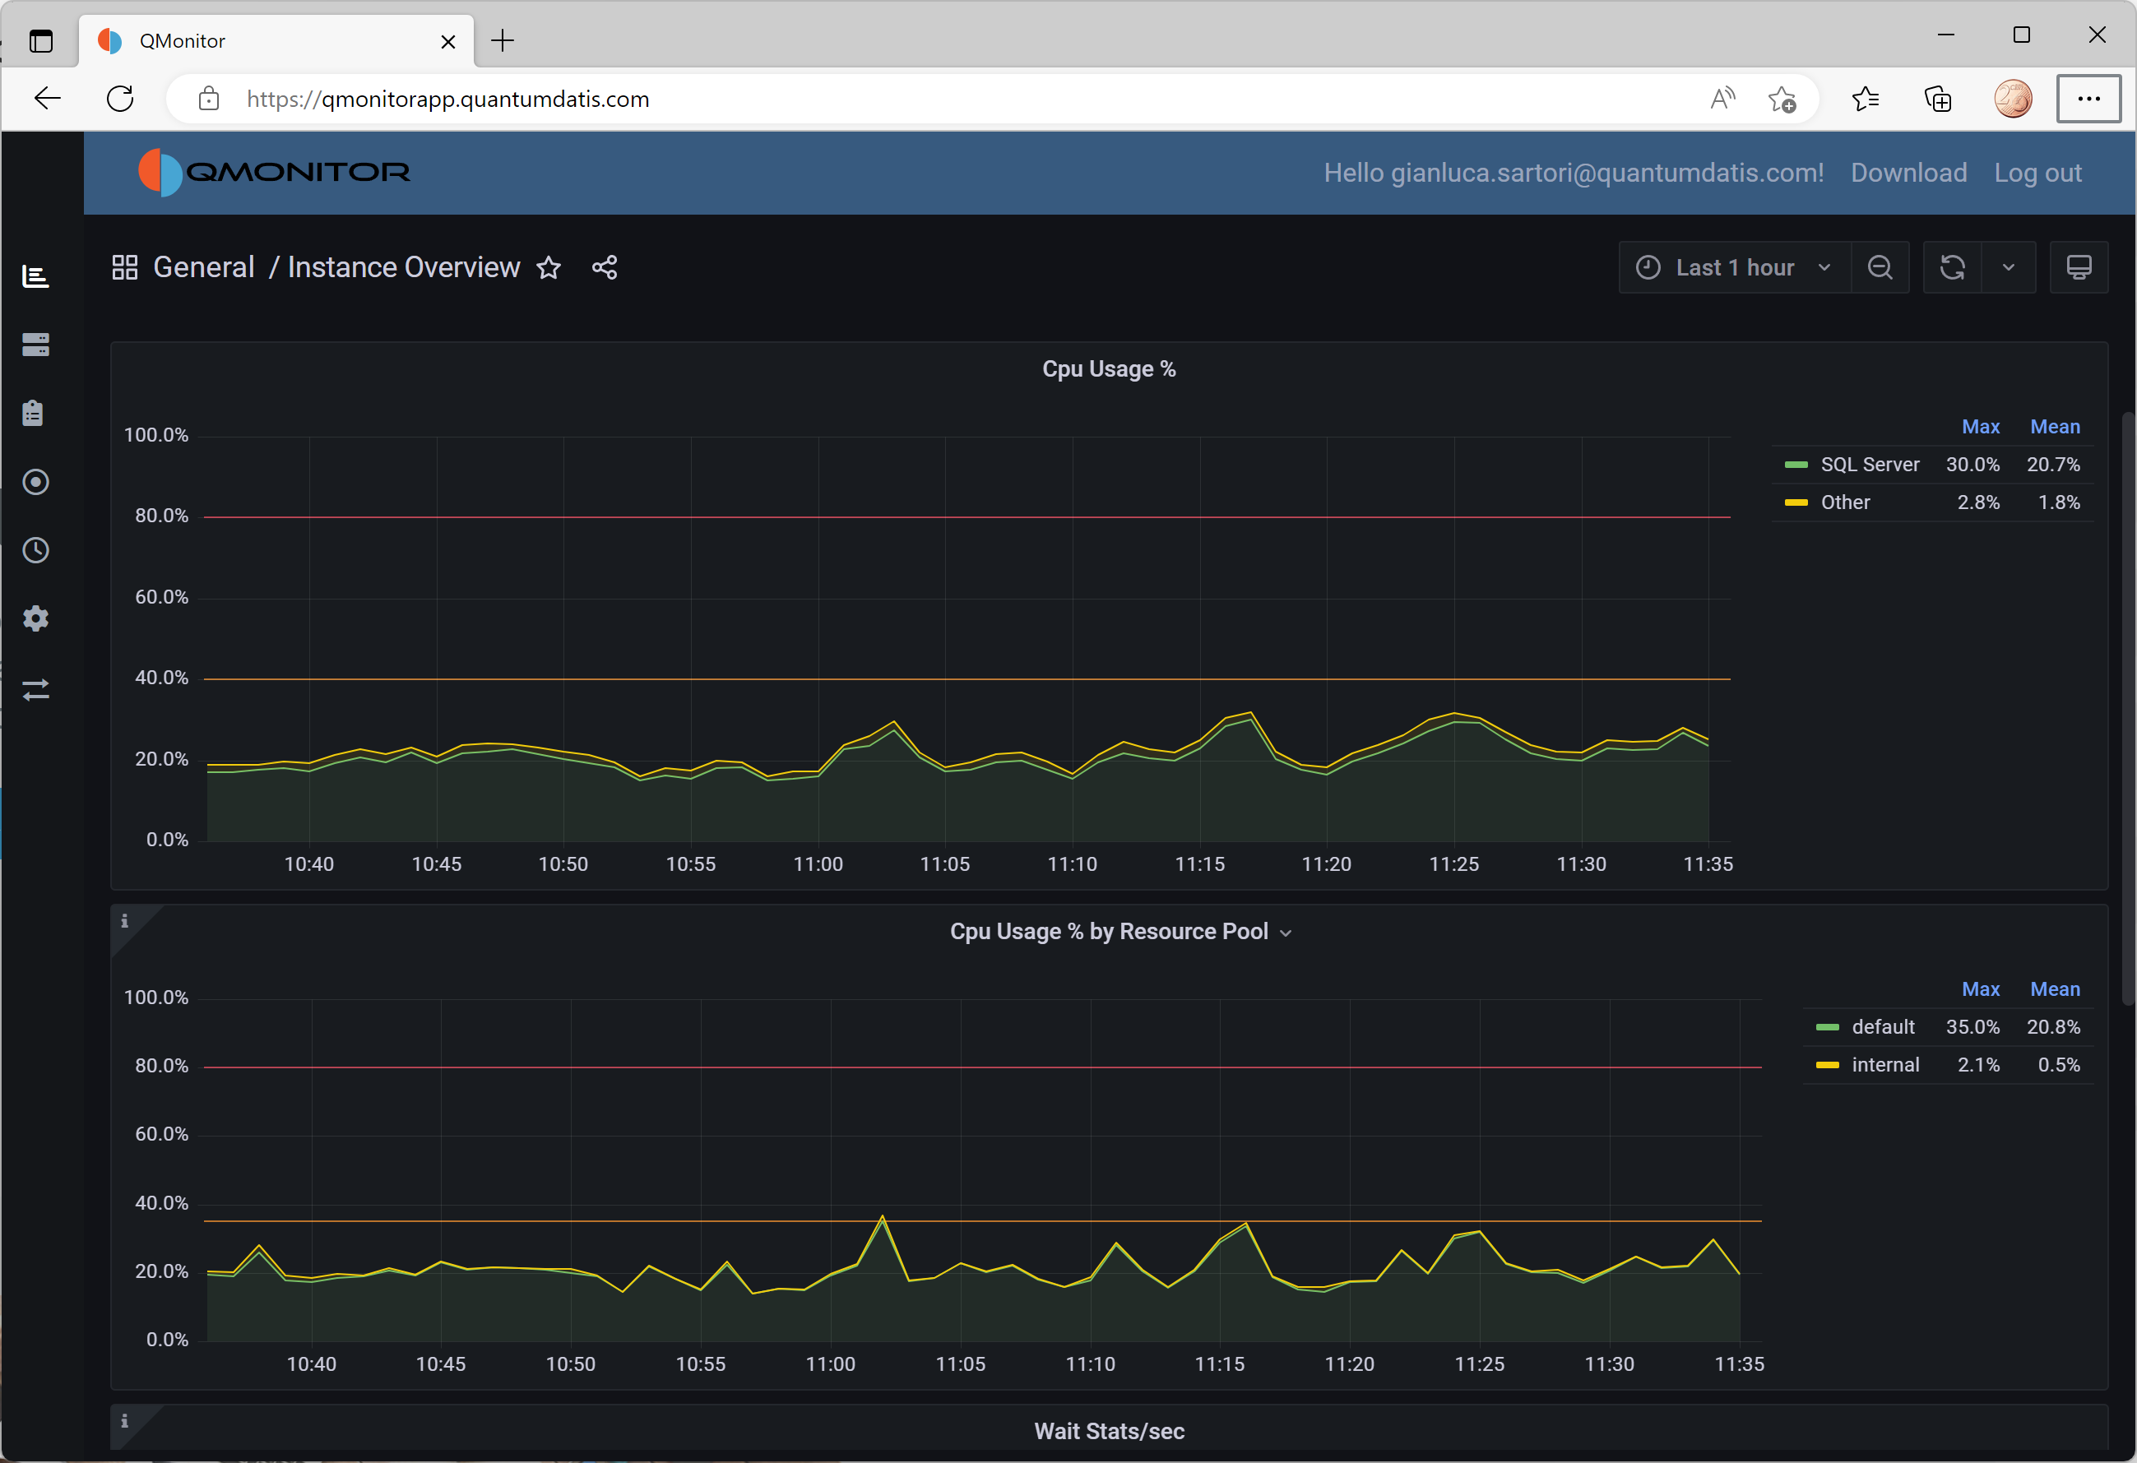
Task: Share the Instance Overview dashboard
Action: (604, 267)
